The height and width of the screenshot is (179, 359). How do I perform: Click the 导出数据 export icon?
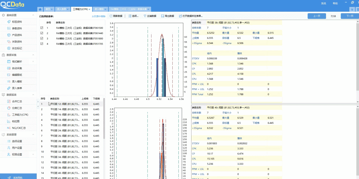pos(163,16)
